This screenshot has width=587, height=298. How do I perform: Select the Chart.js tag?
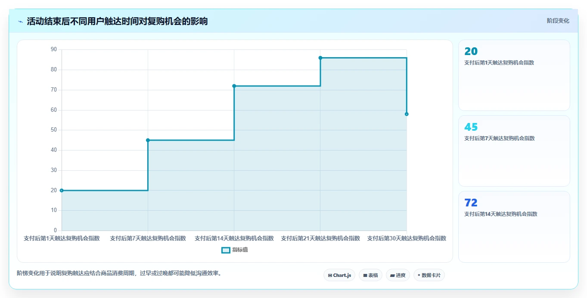click(x=339, y=275)
